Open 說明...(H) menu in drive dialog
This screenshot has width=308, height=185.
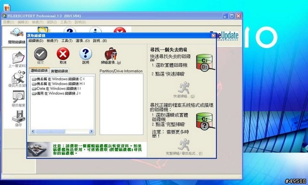pos(100,41)
